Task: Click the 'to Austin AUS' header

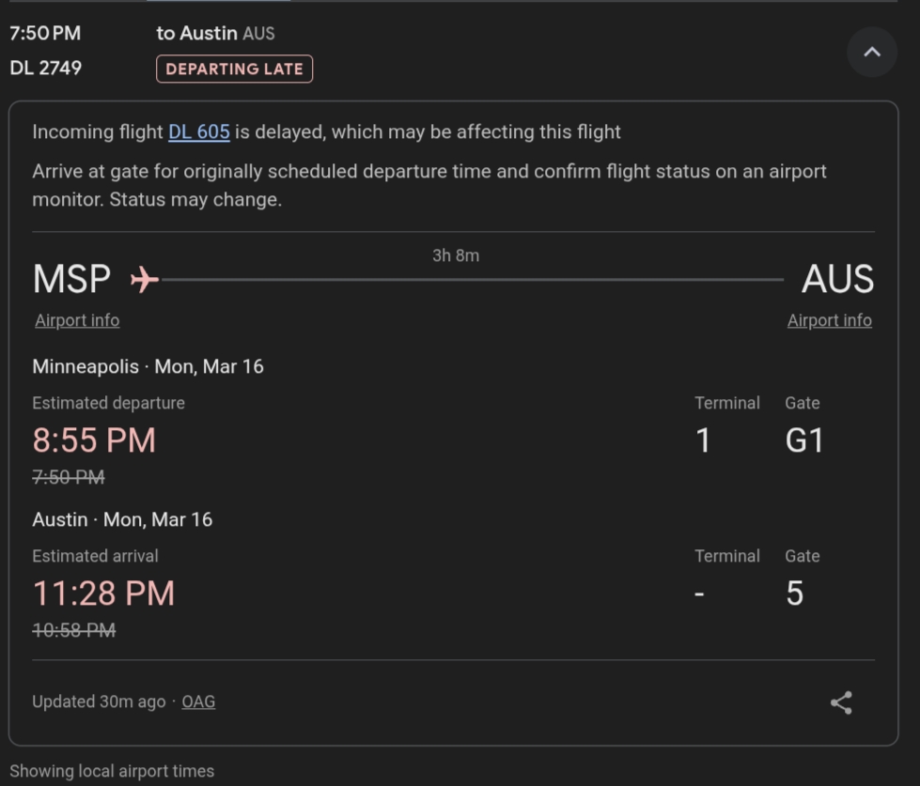Action: tap(215, 33)
